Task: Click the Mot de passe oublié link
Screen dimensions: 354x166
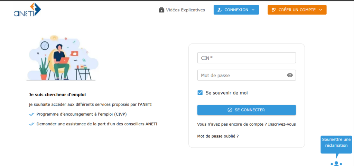Action: tap(218, 136)
